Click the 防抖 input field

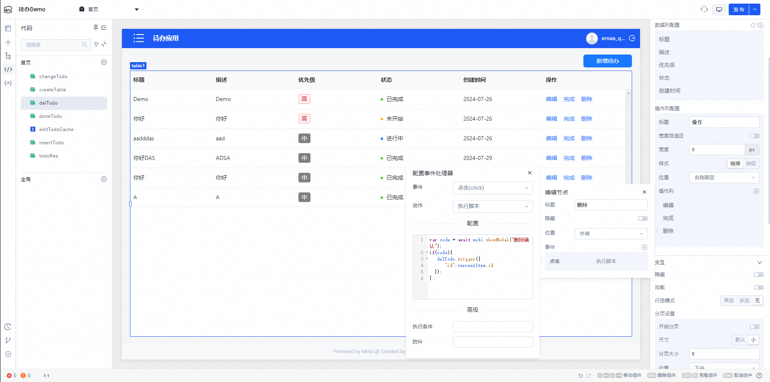click(x=493, y=342)
